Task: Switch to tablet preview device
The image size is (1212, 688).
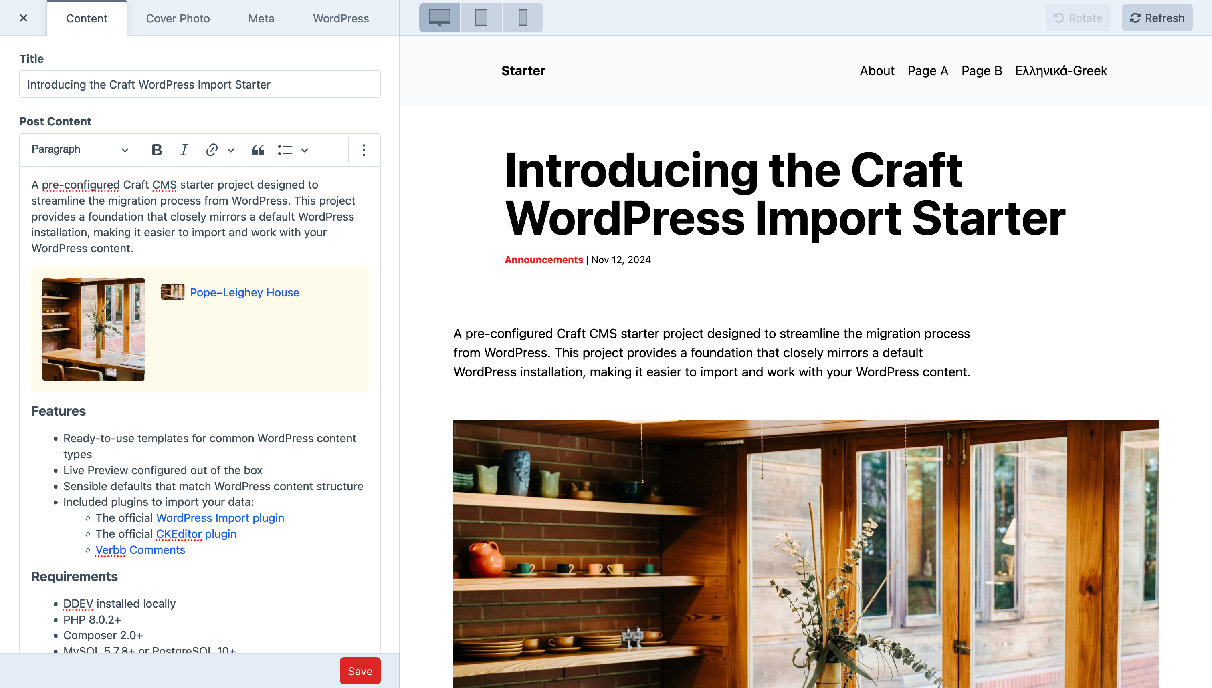Action: click(x=481, y=18)
